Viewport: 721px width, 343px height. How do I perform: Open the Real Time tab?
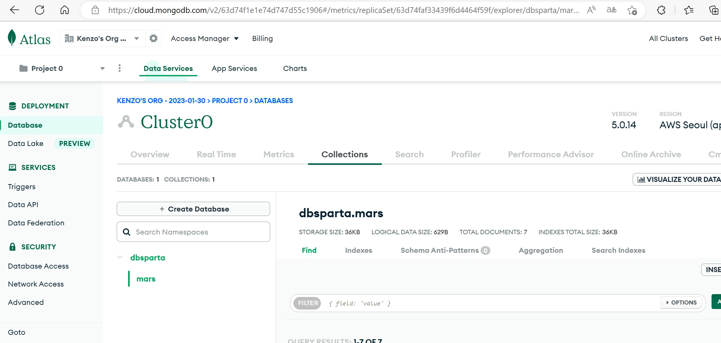pos(216,154)
